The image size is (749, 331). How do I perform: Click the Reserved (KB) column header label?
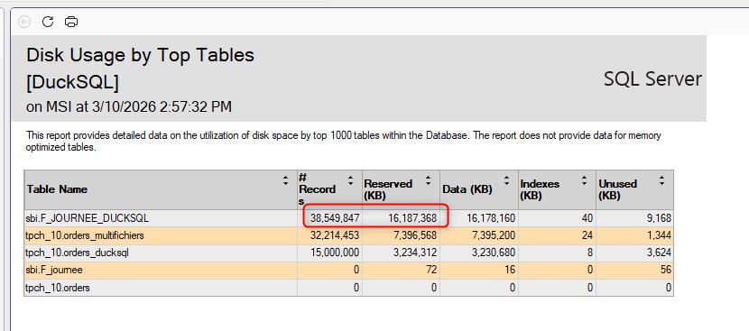pos(388,189)
